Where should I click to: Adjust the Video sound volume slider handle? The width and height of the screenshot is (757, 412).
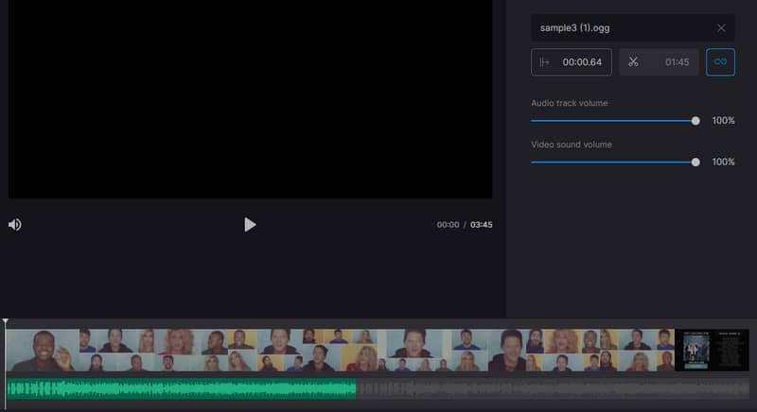click(695, 163)
